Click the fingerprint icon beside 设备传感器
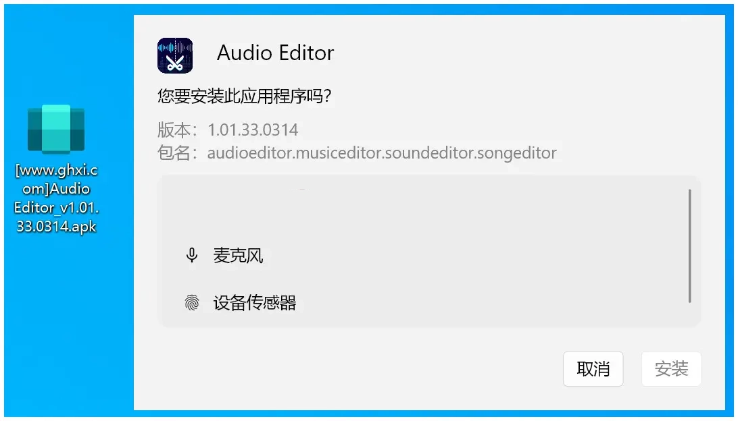 click(x=191, y=302)
